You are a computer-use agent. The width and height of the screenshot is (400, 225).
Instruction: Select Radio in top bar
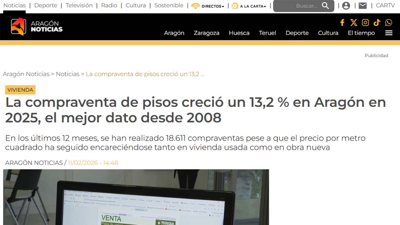coord(109,5)
